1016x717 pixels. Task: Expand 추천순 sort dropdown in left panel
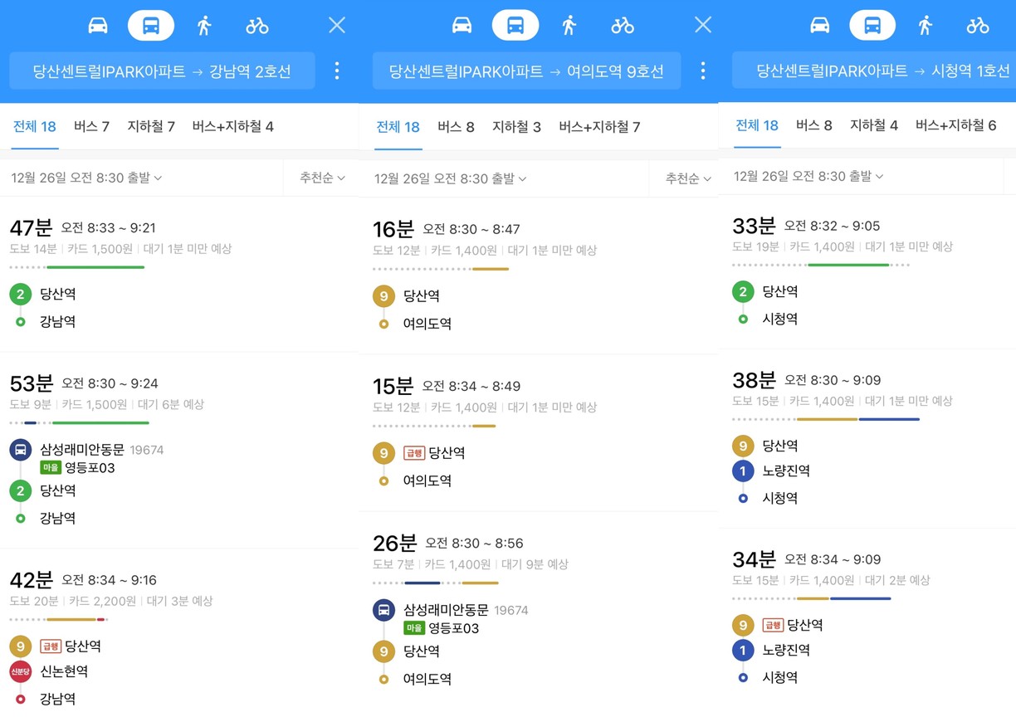tap(322, 178)
